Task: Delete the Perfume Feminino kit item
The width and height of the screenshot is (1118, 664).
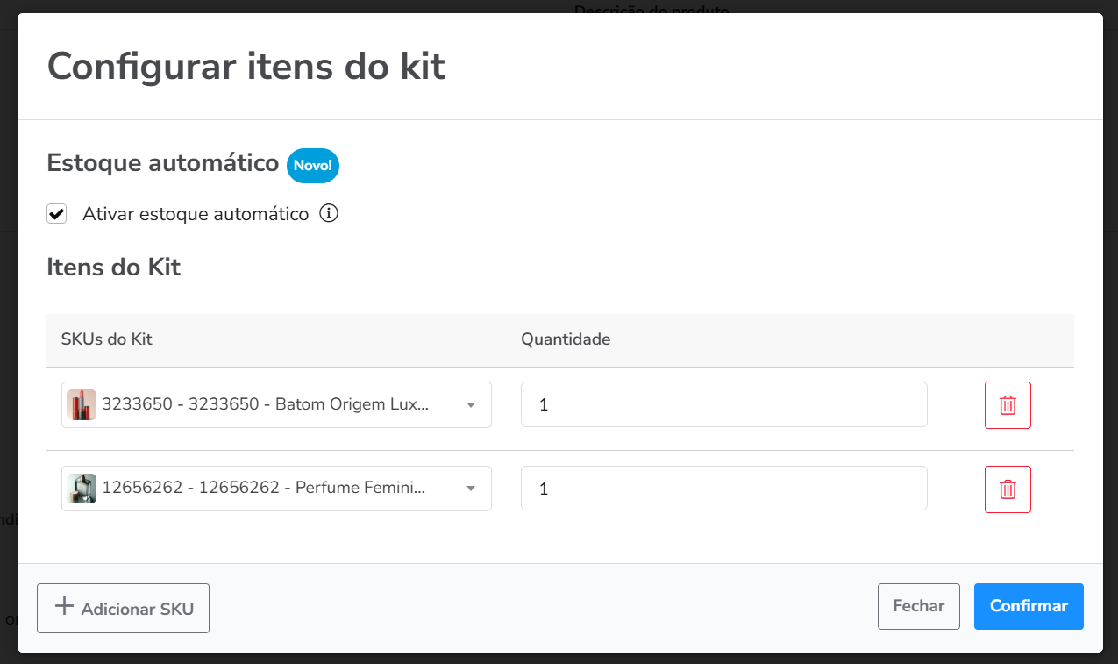Action: pos(1008,489)
